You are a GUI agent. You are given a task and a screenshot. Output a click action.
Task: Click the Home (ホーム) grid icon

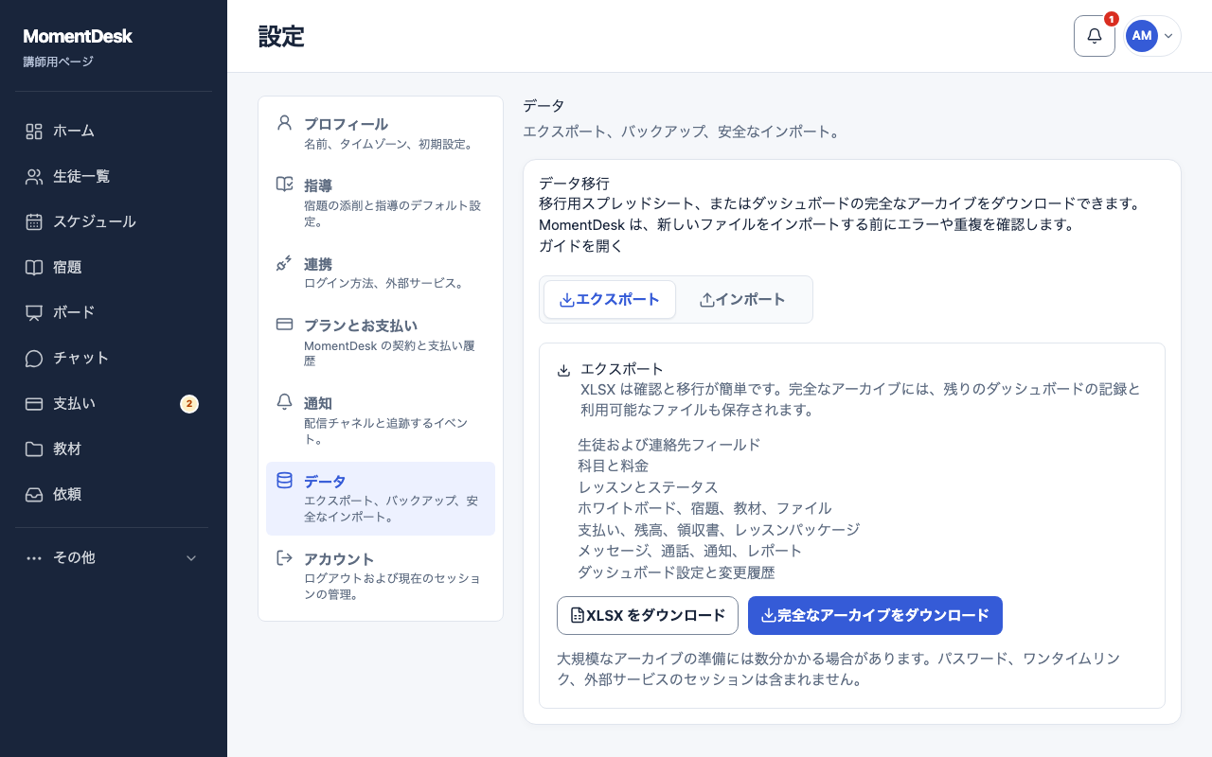(x=34, y=132)
